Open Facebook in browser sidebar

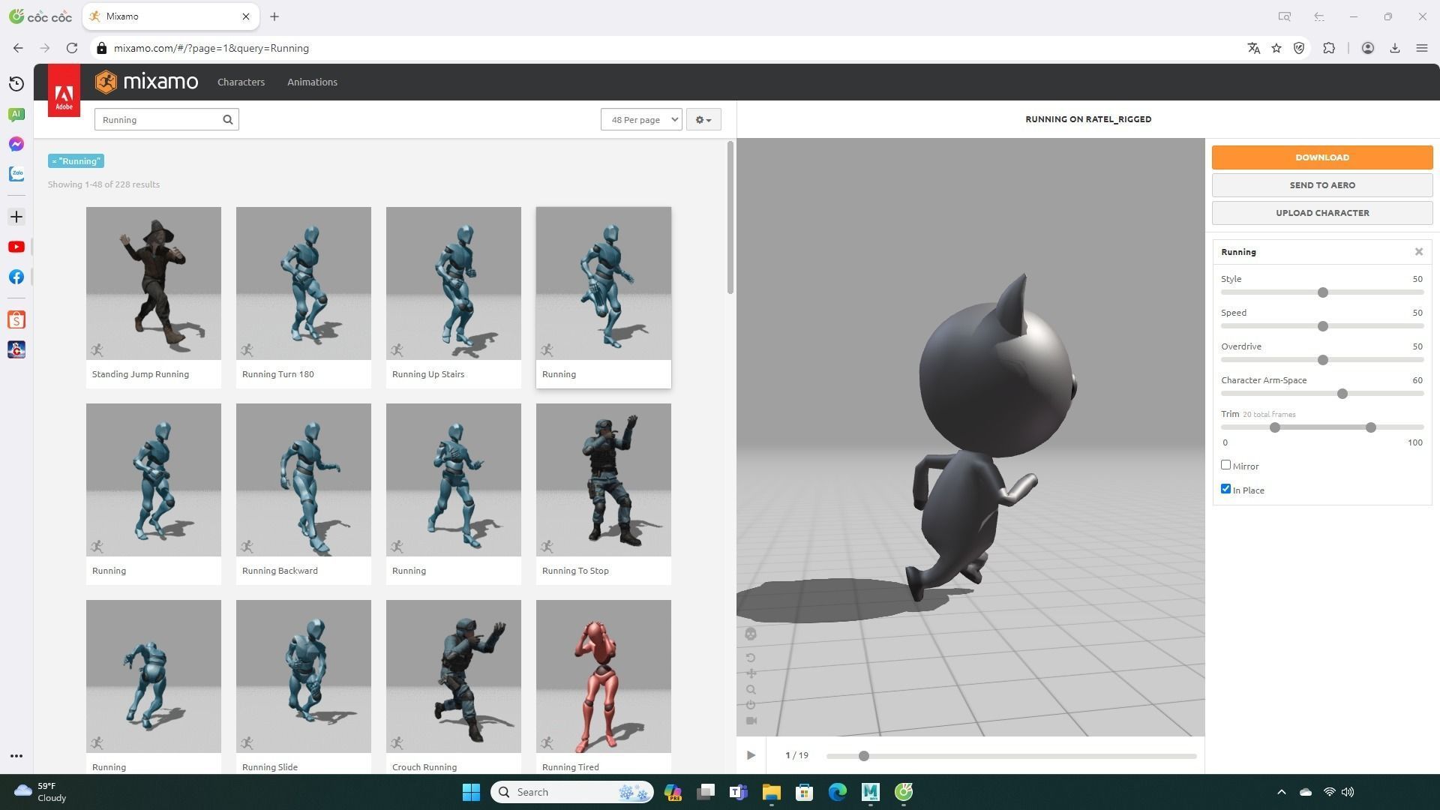pos(16,277)
